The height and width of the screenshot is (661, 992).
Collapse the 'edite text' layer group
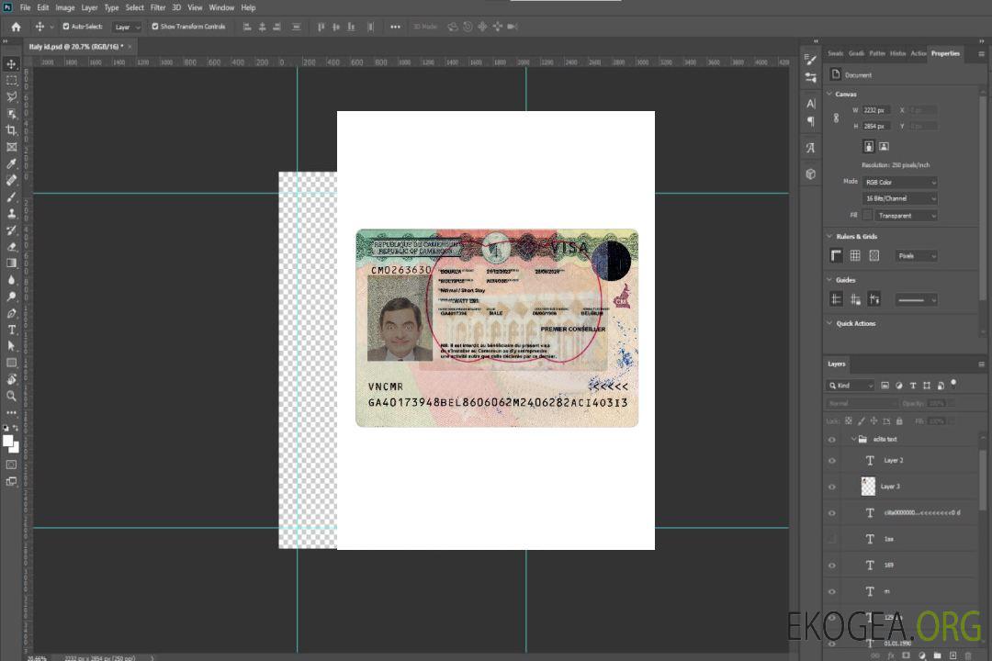click(853, 439)
